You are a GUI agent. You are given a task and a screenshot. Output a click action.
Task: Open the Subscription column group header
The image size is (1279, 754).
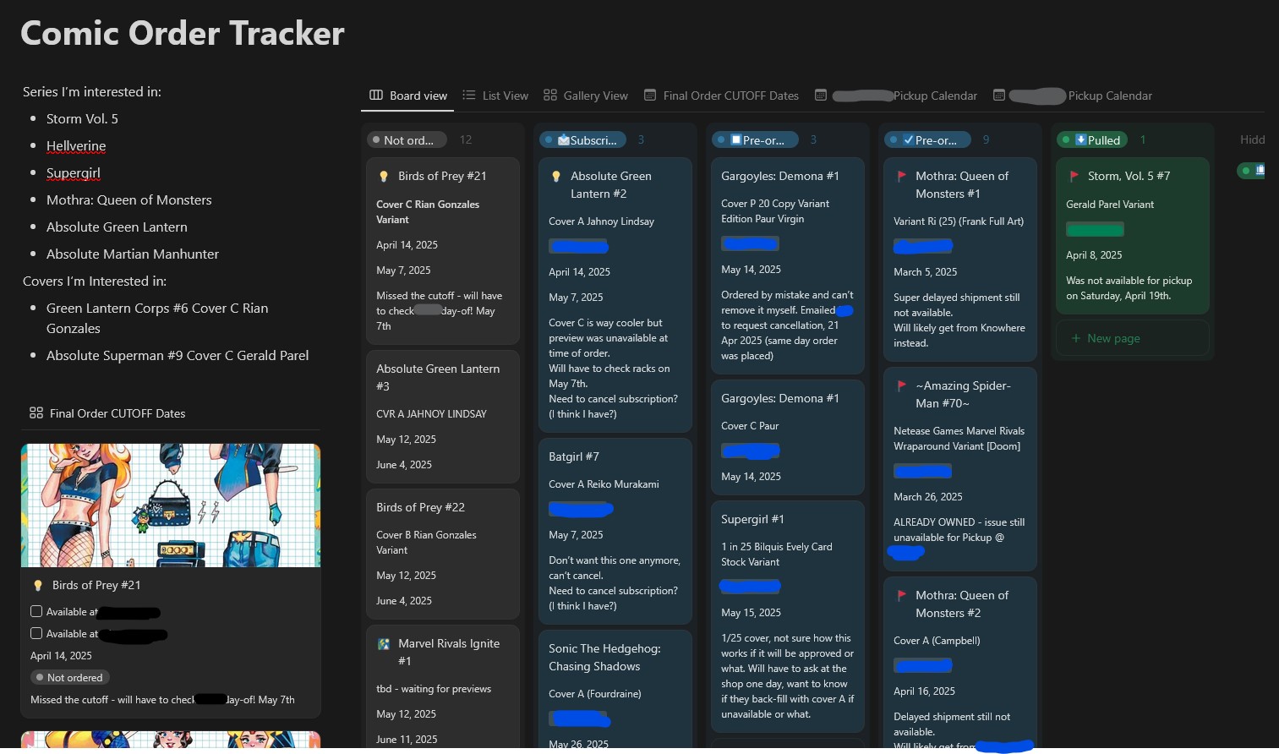[582, 139]
